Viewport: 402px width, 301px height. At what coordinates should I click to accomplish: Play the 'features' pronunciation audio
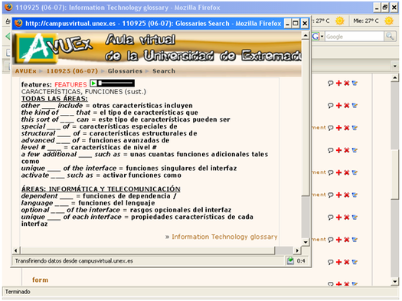point(93,83)
